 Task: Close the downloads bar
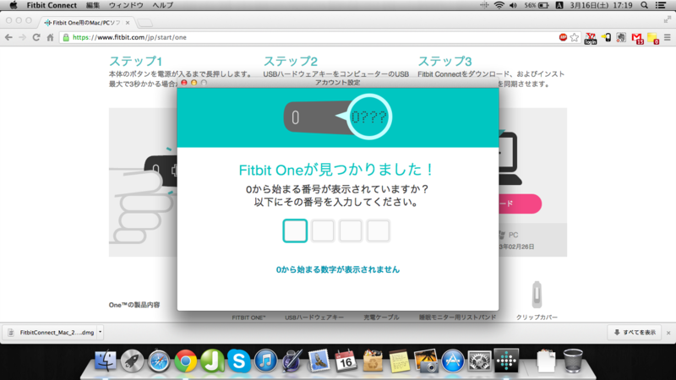pyautogui.click(x=668, y=333)
